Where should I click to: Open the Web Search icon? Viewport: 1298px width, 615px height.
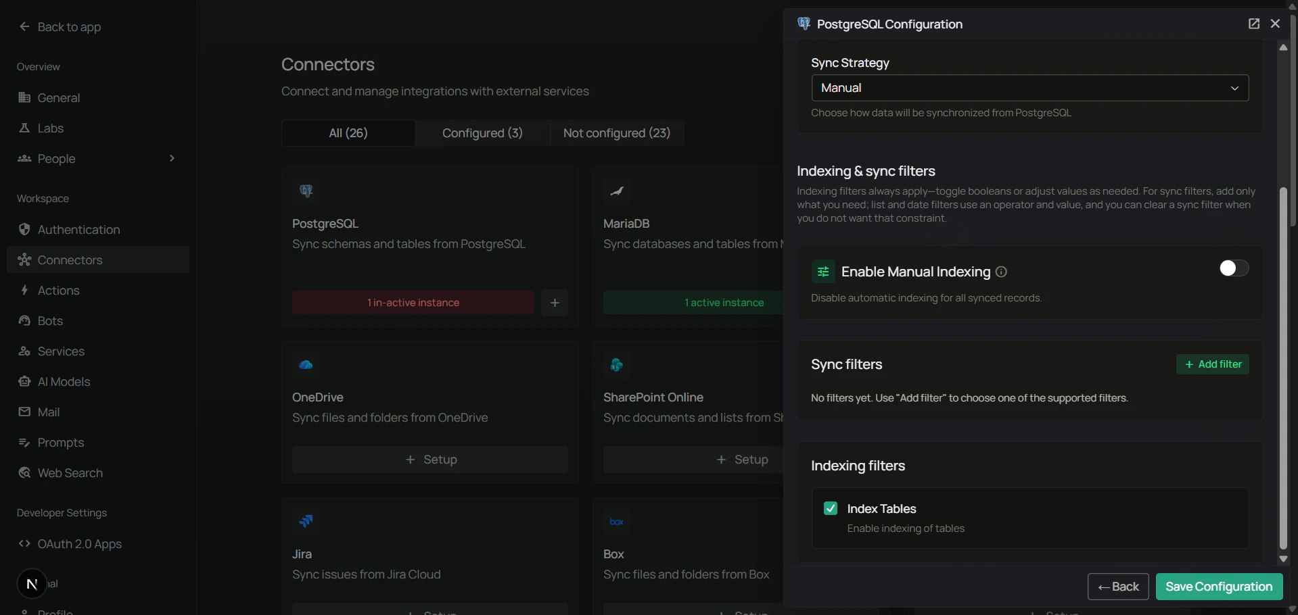pos(24,473)
